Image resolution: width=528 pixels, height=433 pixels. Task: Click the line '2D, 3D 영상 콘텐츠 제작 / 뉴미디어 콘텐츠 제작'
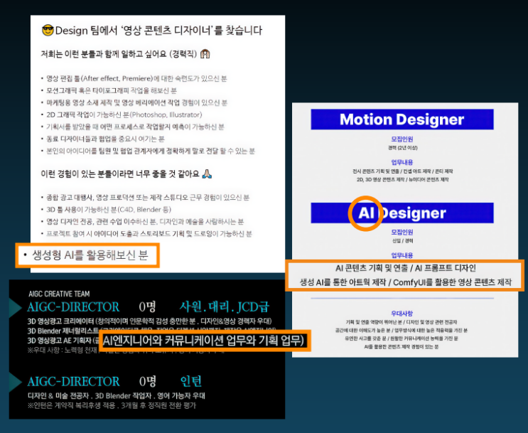click(x=402, y=180)
